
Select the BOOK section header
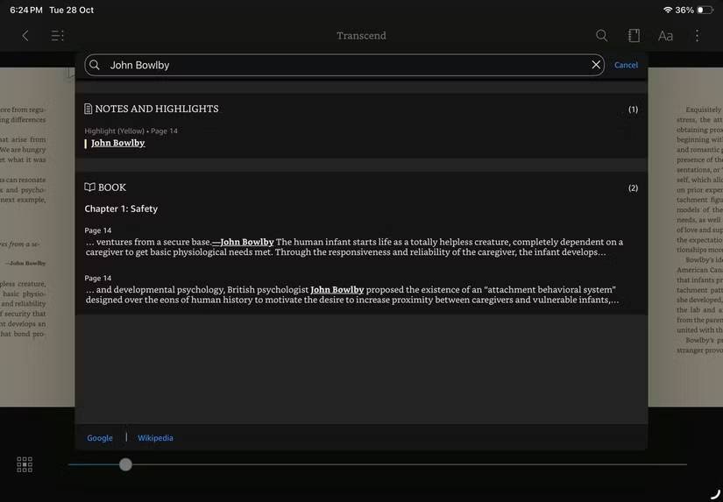(105, 187)
